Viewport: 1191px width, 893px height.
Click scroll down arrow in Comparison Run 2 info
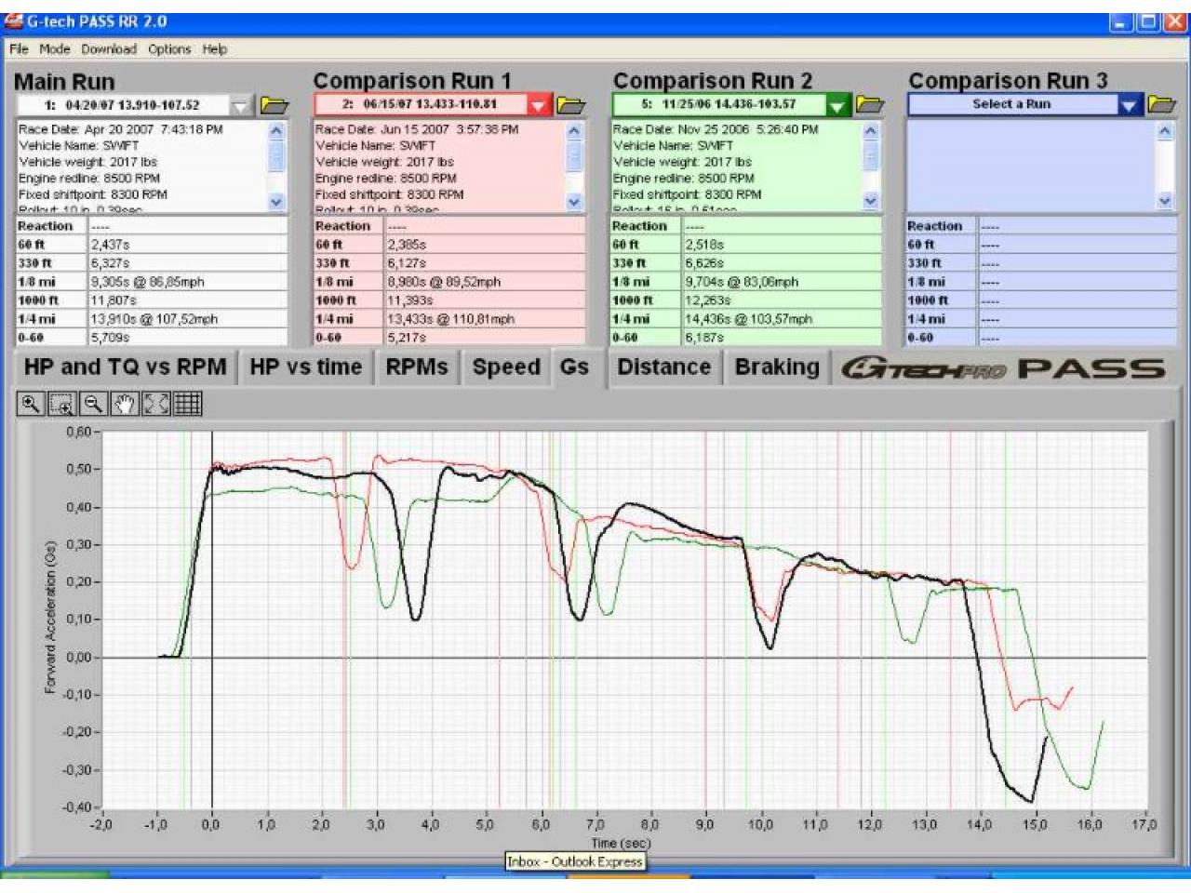[x=871, y=201]
